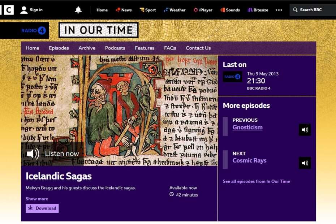The width and height of the screenshot is (336, 224).
Task: Play the Gnosticism episode speaker icon
Action: (305, 130)
